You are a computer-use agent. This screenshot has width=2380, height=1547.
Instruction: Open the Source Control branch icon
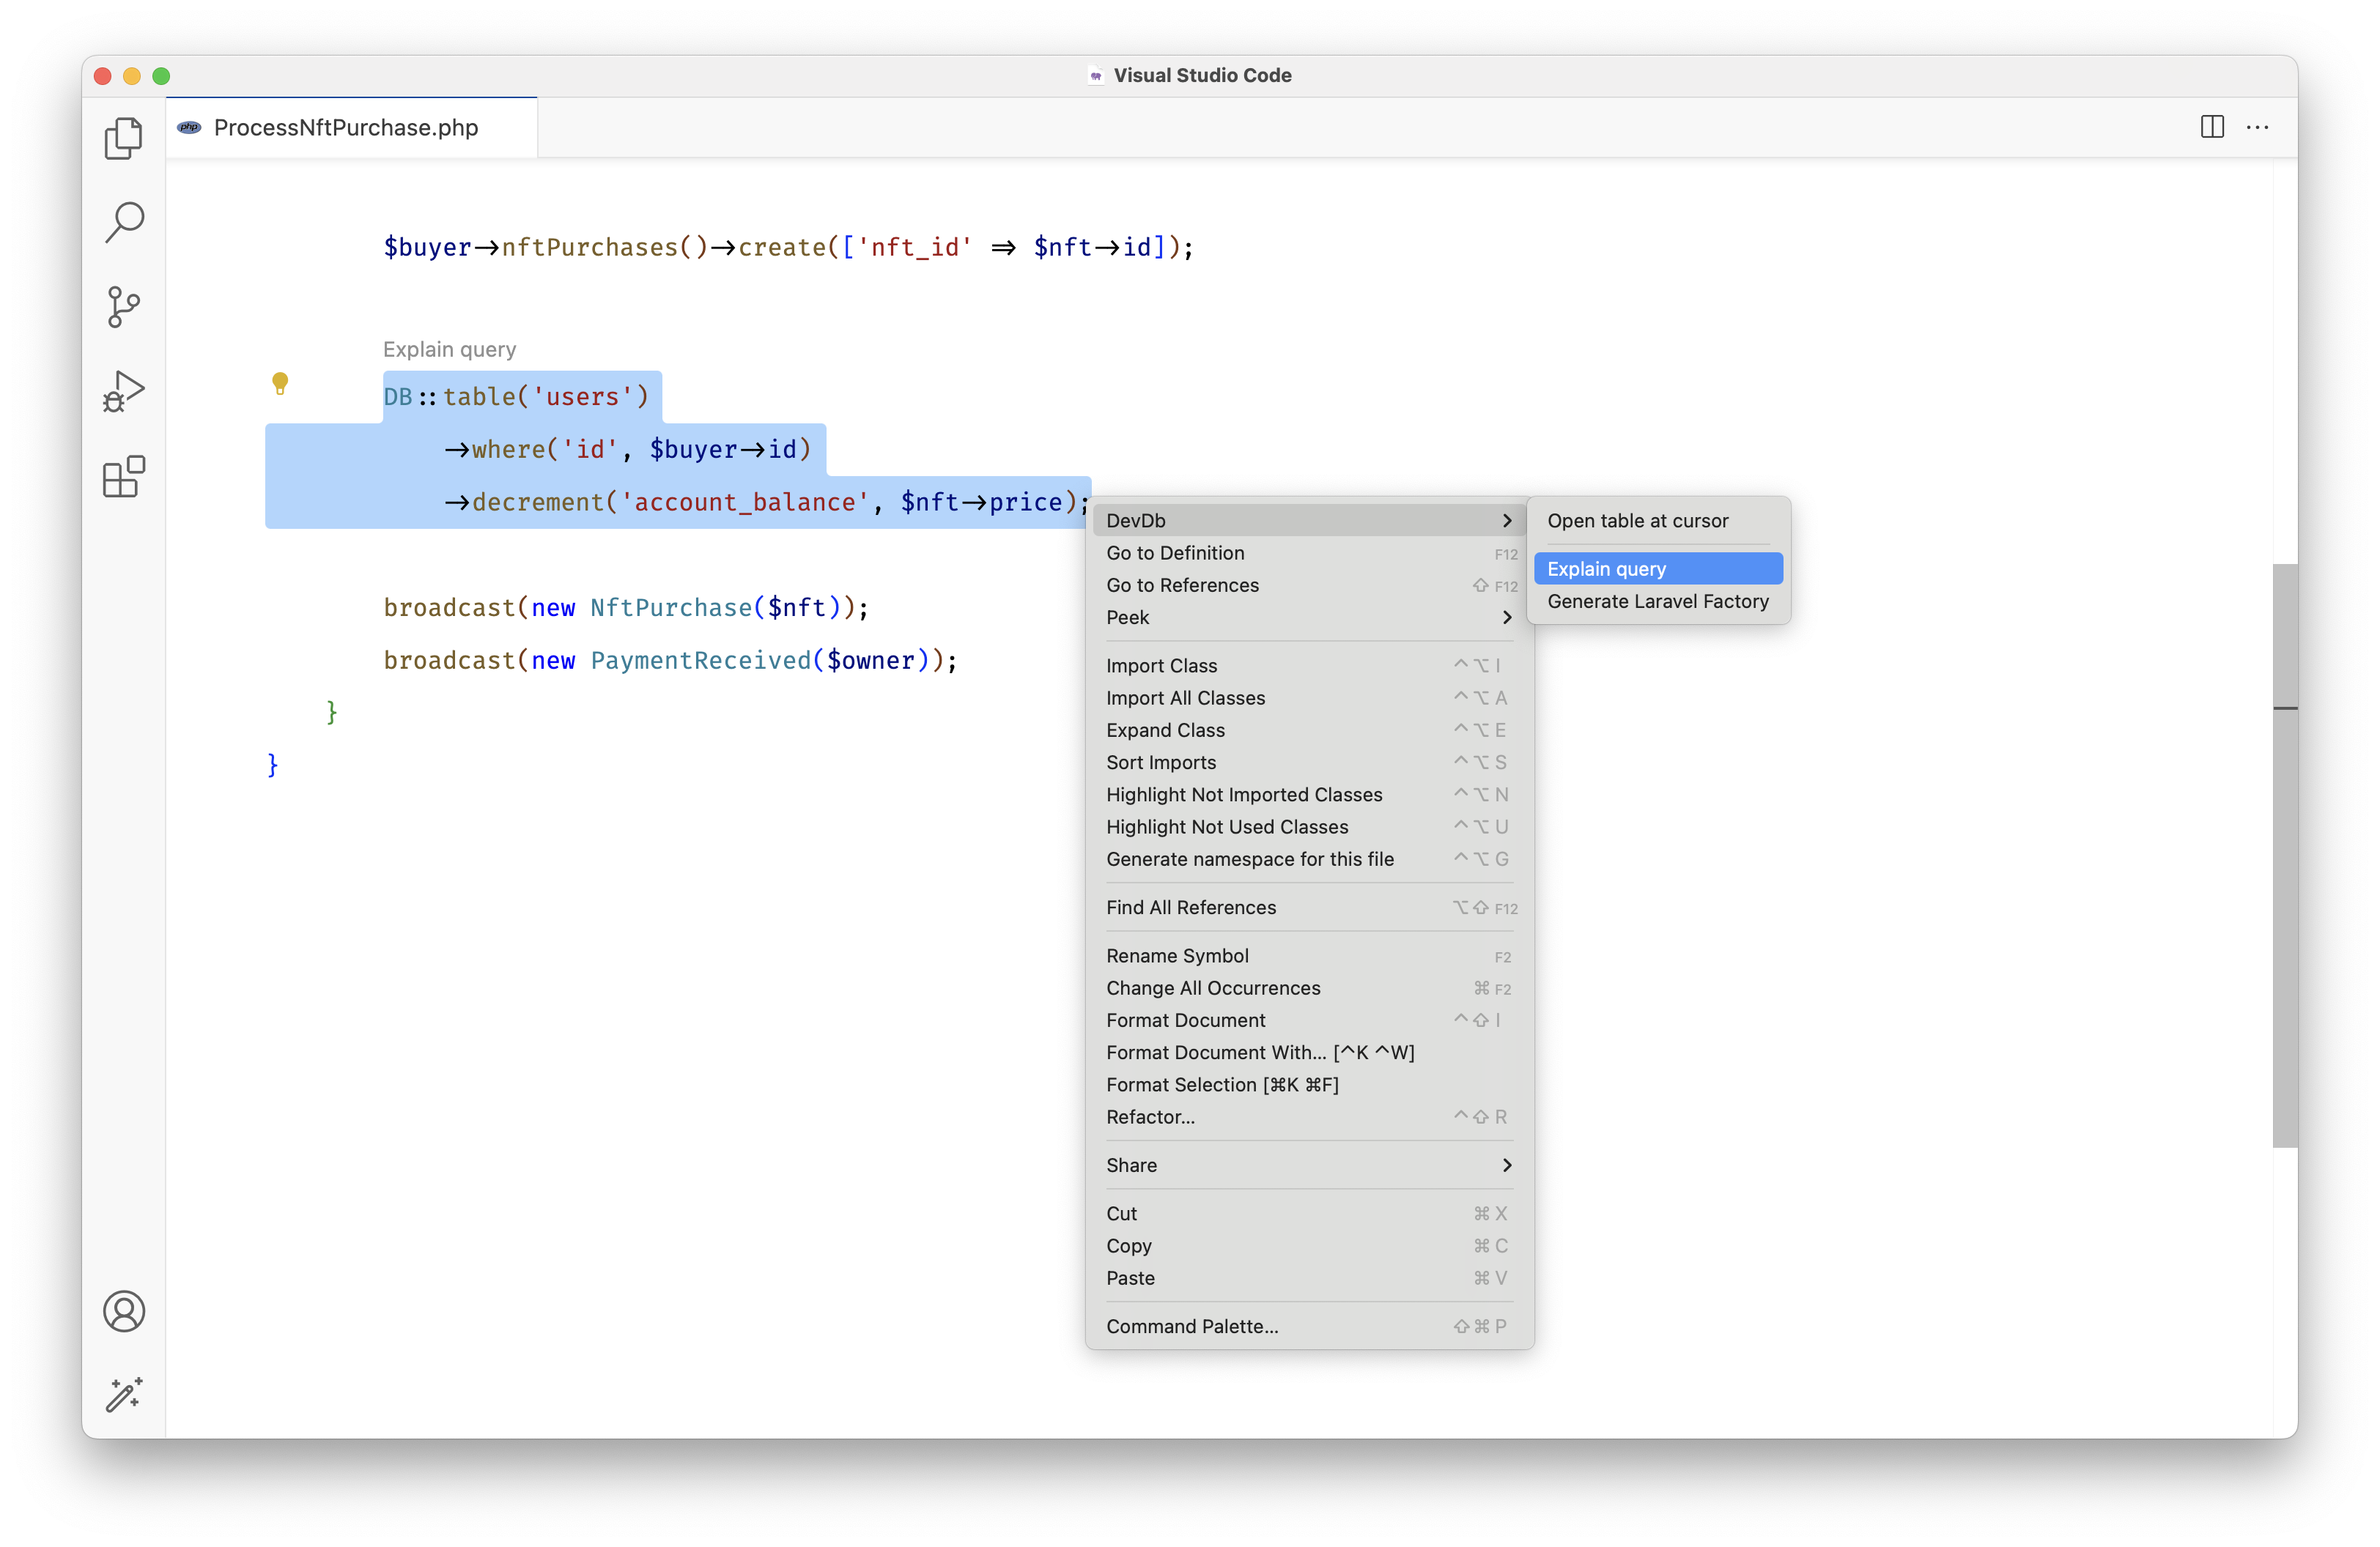(x=124, y=307)
